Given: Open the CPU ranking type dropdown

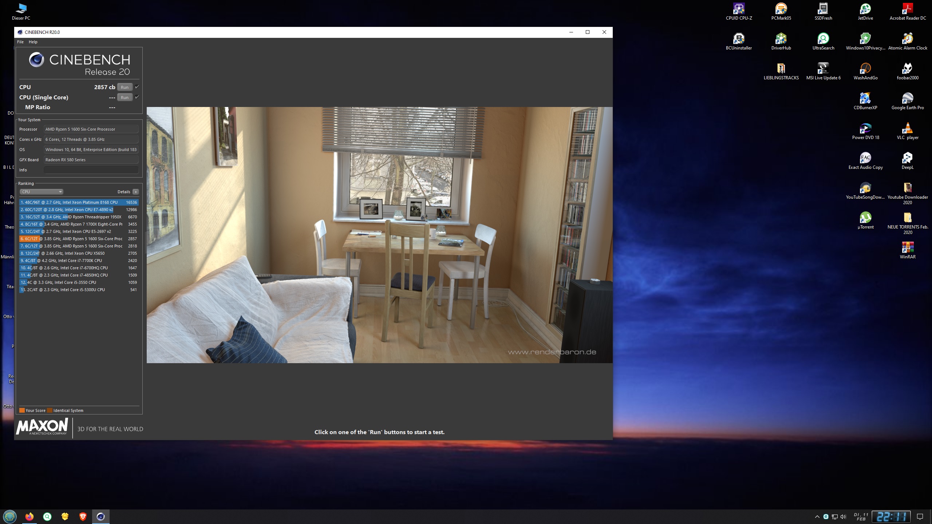Looking at the screenshot, I should (x=42, y=192).
